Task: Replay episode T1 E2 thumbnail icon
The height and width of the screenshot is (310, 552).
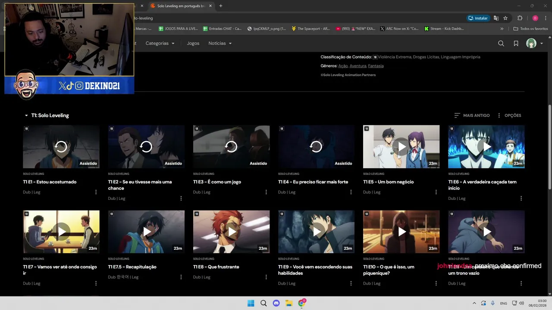Action: coord(146,147)
